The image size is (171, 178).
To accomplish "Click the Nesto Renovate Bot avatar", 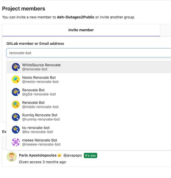I will coord(16,80).
